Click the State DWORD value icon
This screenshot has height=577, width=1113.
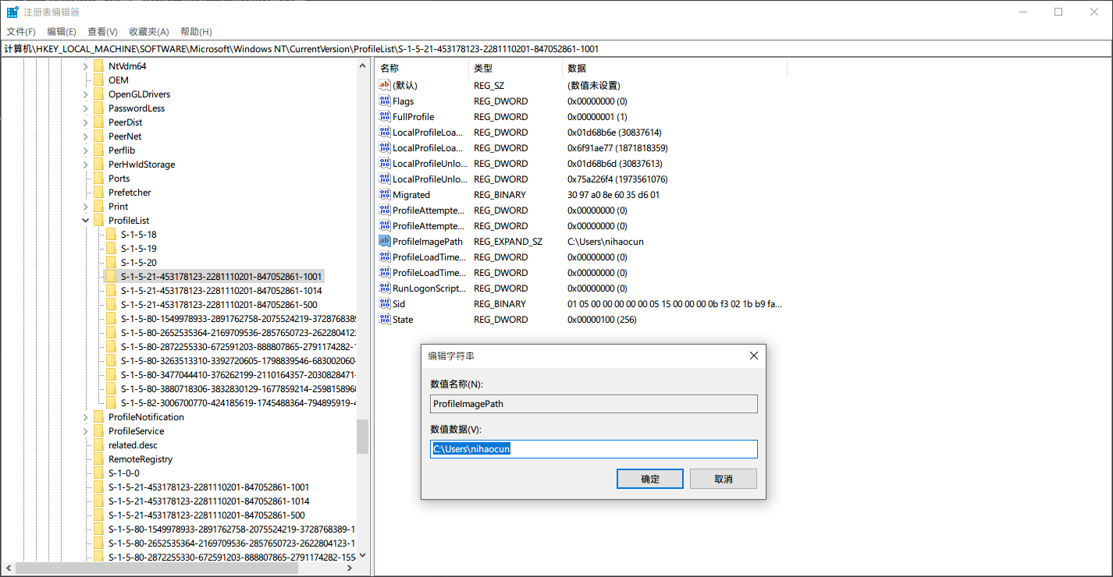(x=384, y=320)
